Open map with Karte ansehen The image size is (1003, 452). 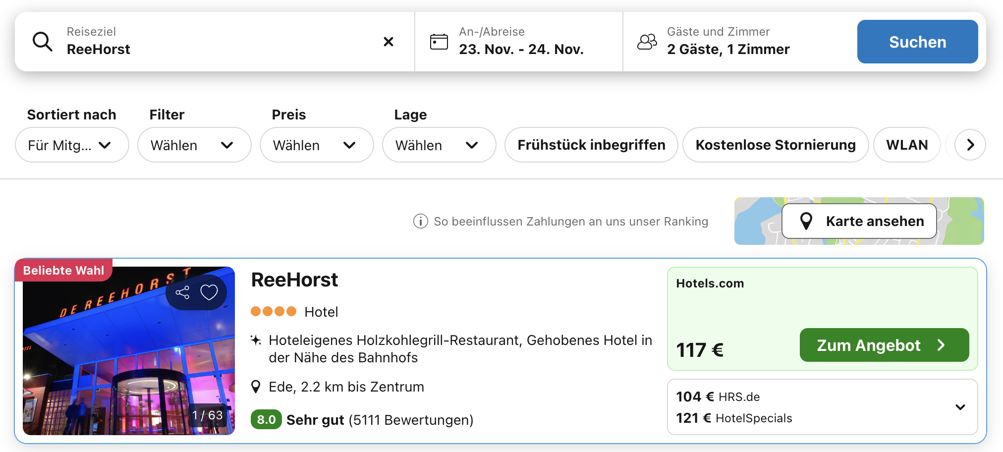859,221
